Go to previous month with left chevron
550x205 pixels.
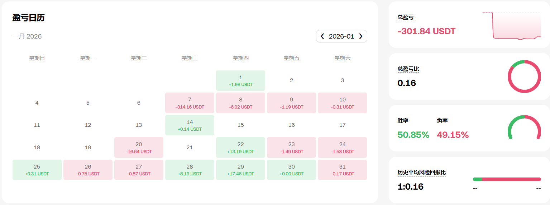pyautogui.click(x=322, y=36)
